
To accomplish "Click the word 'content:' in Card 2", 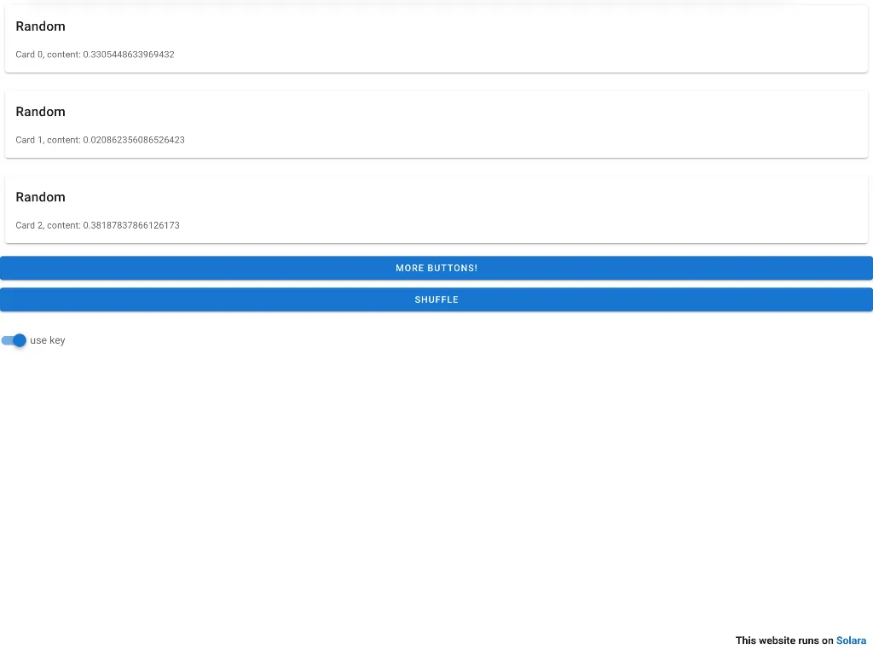I will [64, 226].
